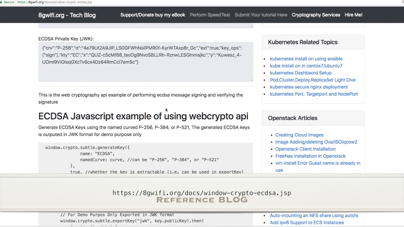Image resolution: width=404 pixels, height=227 pixels.
Task: Open FreeNas installation in Openstack article
Action: tap(311, 156)
